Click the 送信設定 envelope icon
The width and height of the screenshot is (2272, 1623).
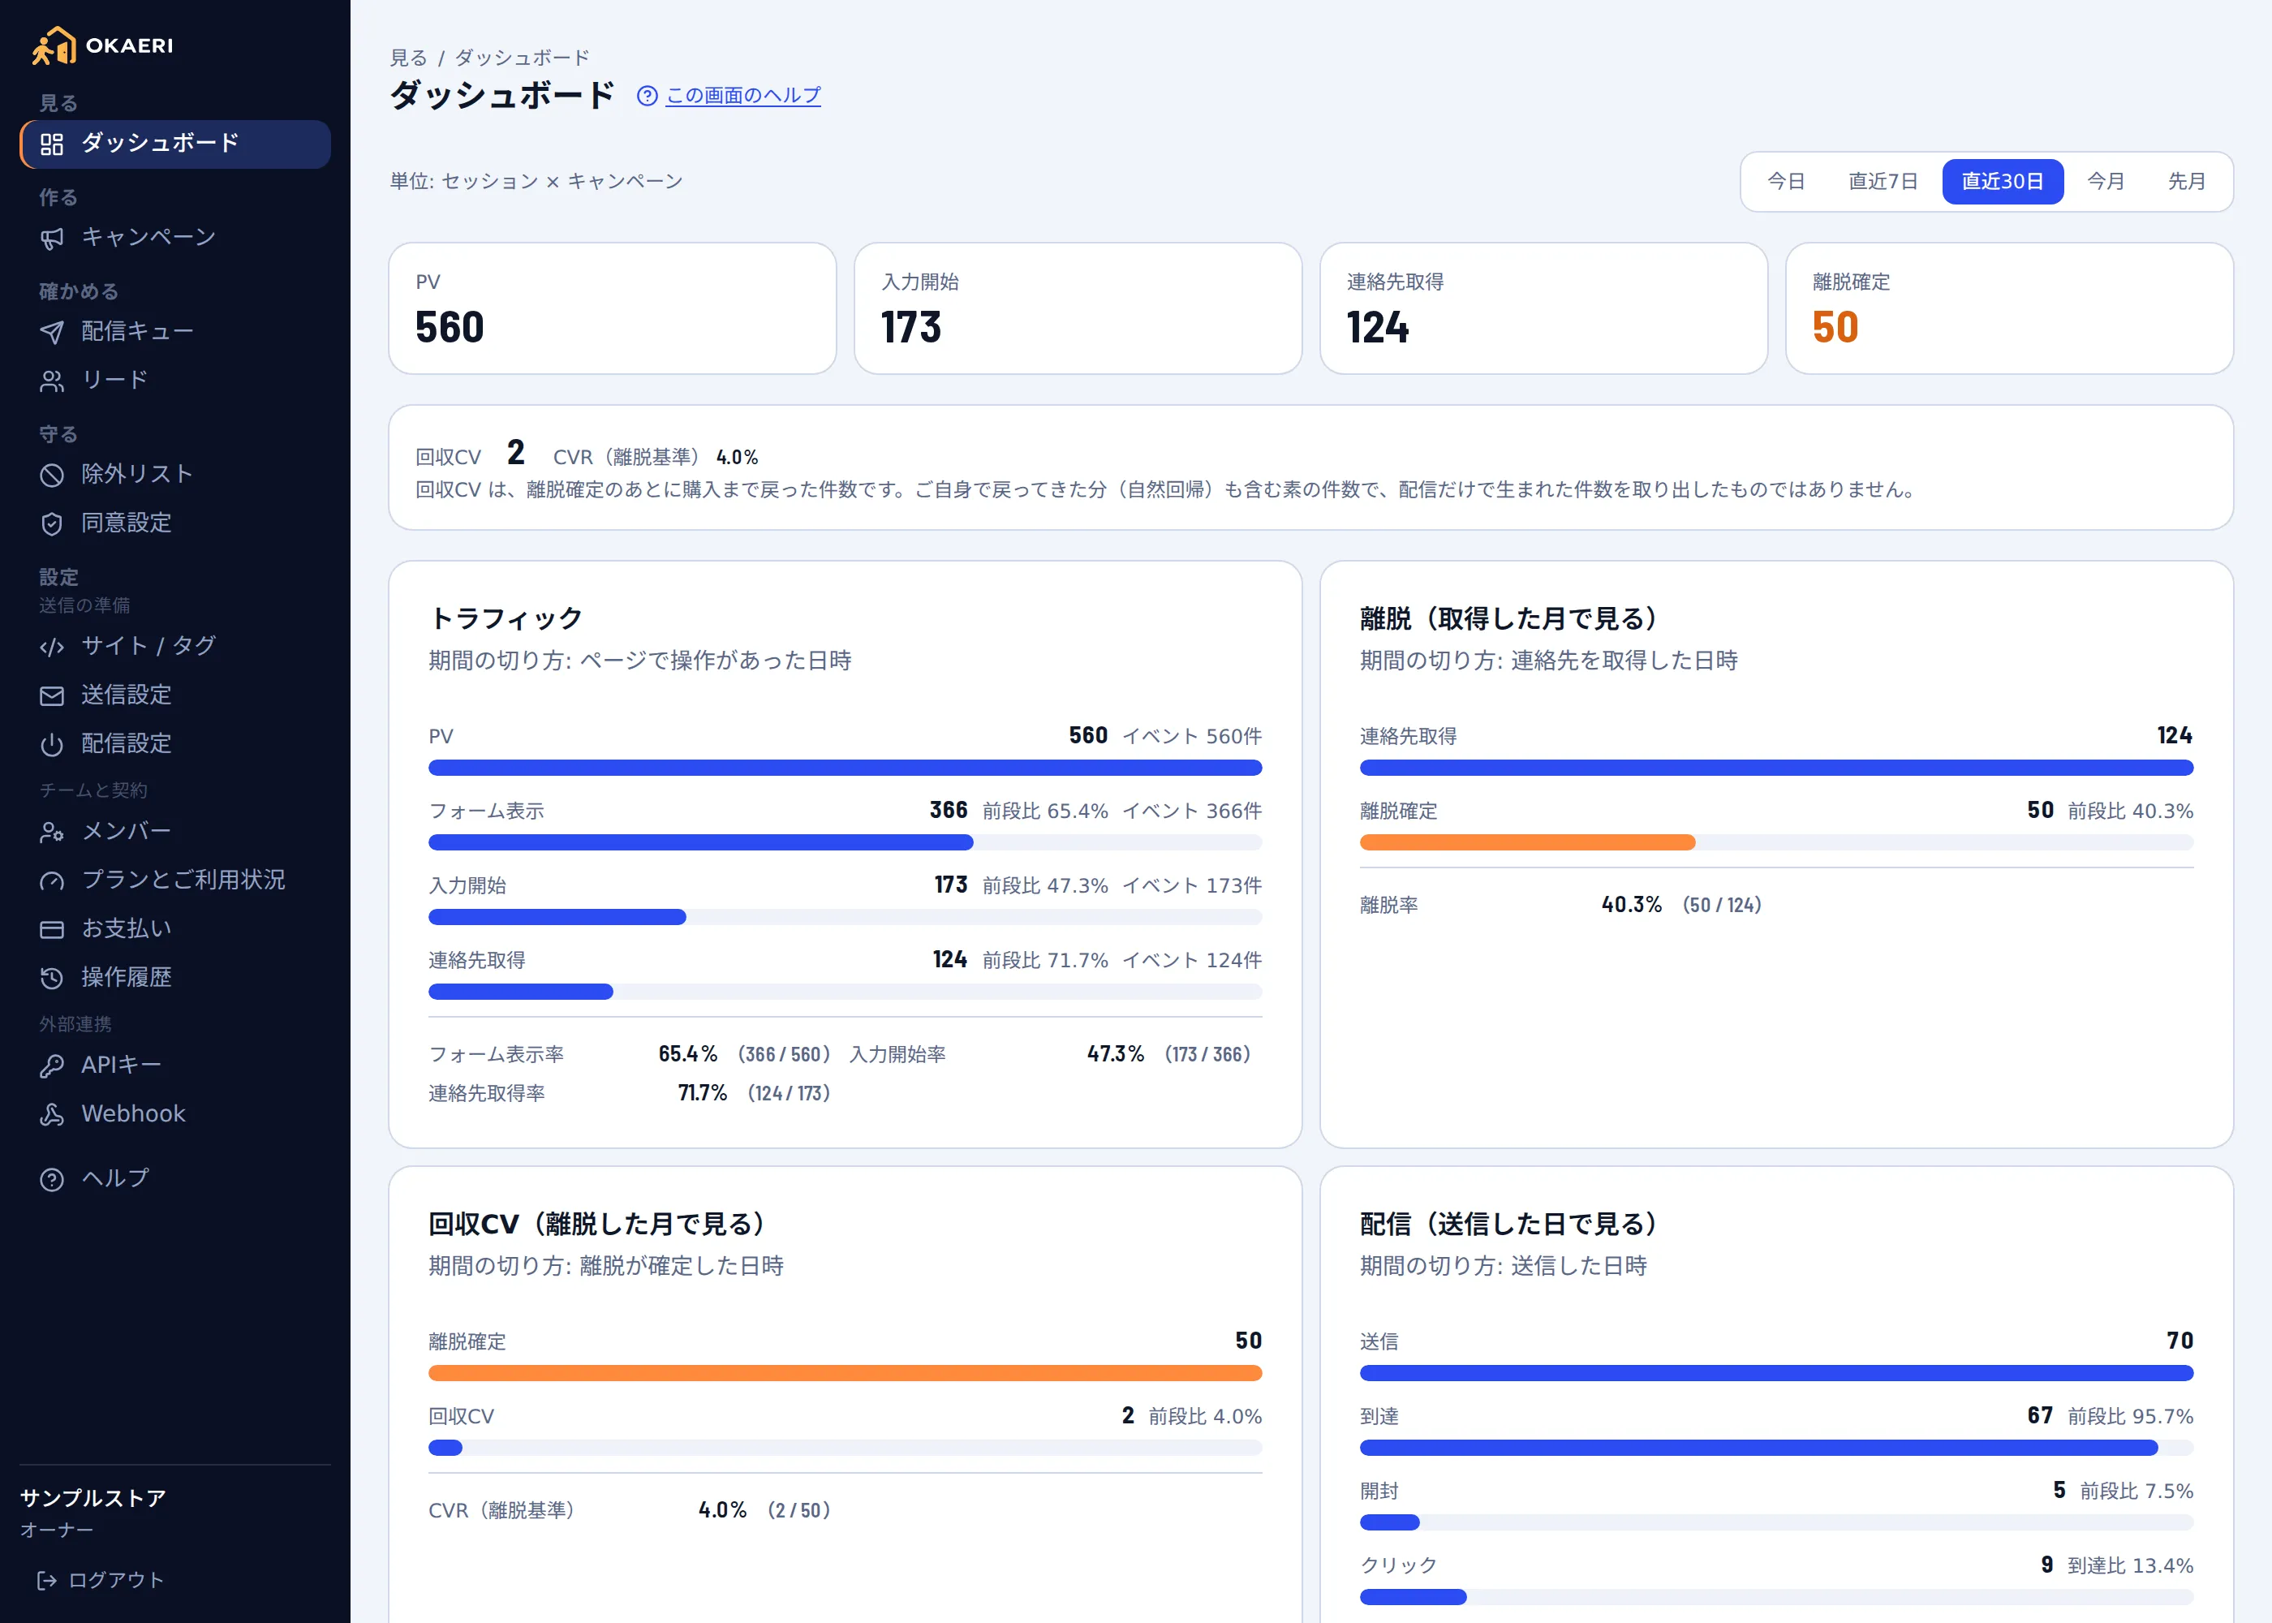52,695
